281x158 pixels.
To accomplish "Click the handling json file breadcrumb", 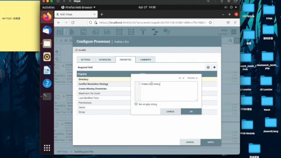I will [x=84, y=152].
